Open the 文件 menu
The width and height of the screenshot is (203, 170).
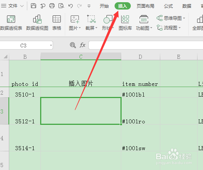coord(13,6)
